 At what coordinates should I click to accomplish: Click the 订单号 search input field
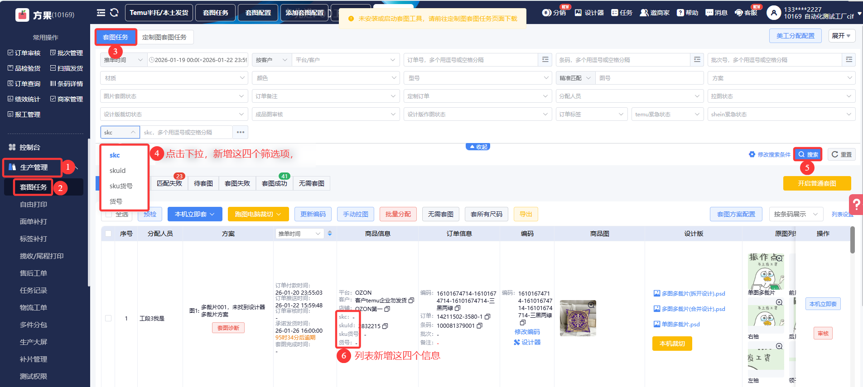pos(471,60)
